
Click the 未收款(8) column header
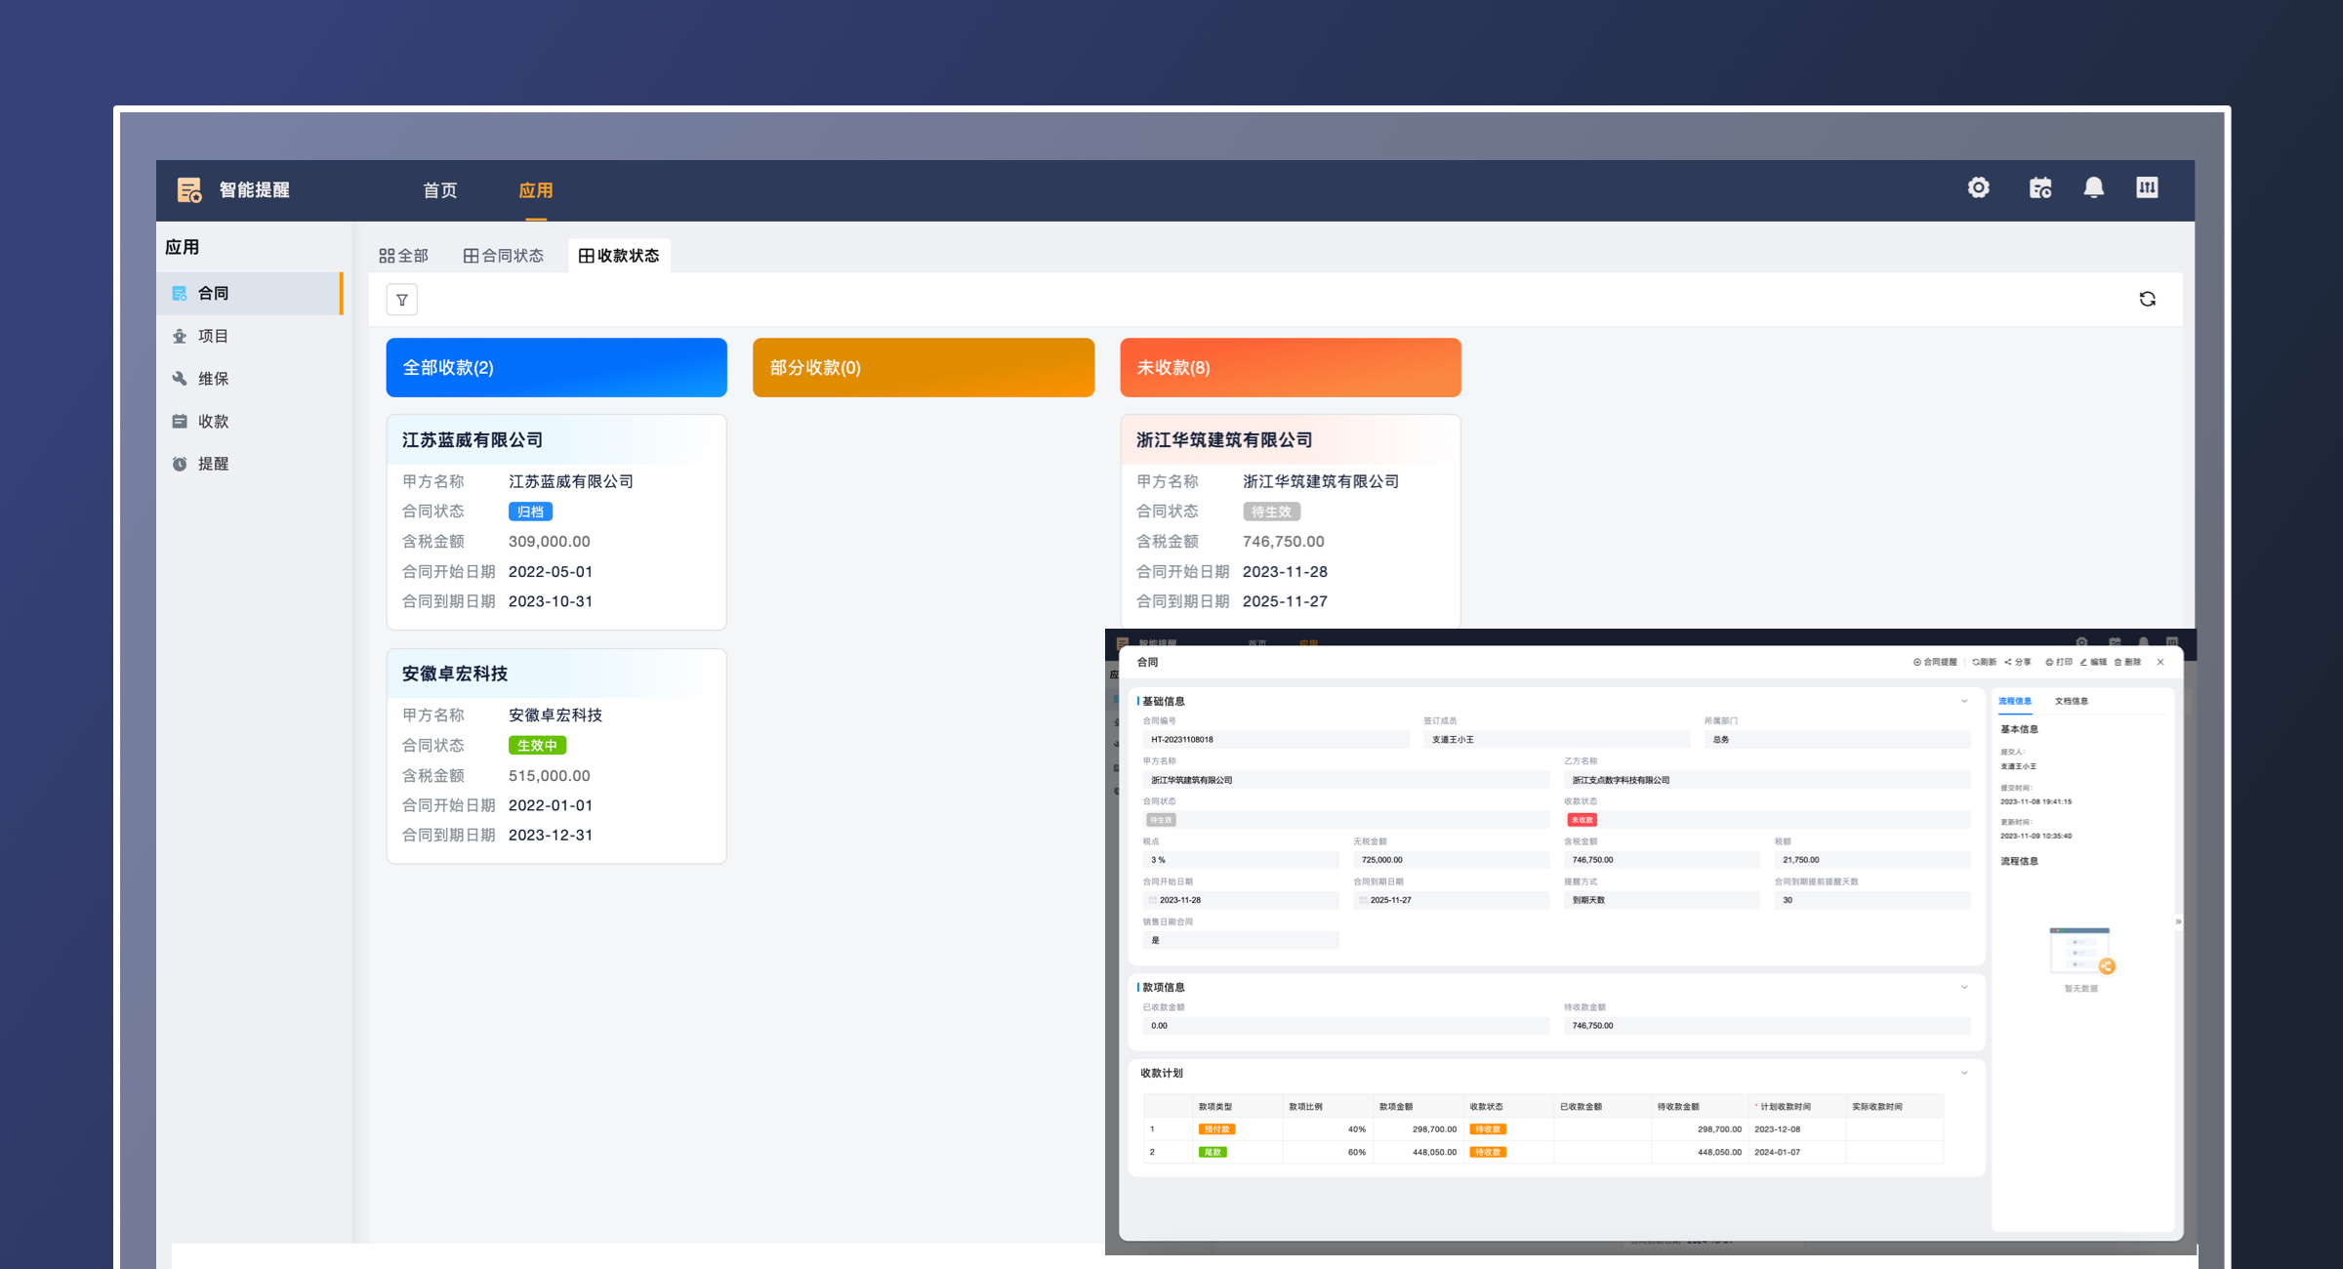1290,368
